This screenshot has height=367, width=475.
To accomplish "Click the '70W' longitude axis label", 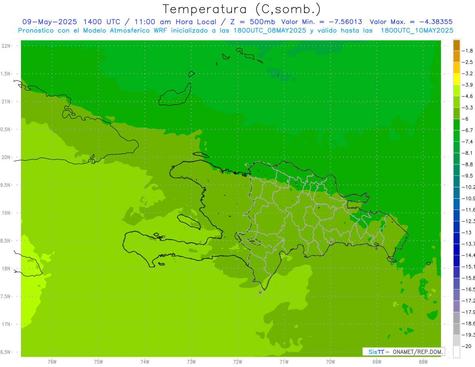I will click(330, 362).
